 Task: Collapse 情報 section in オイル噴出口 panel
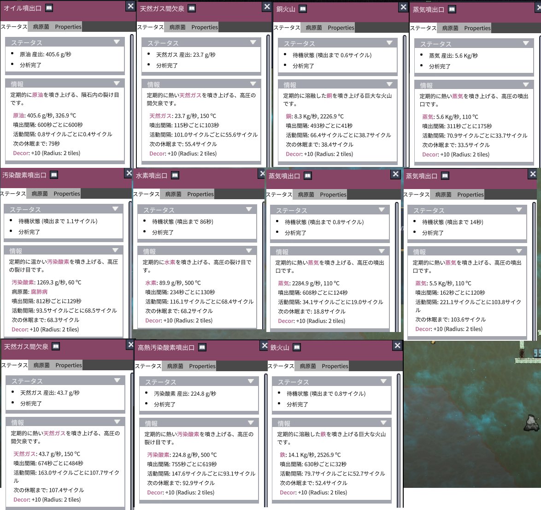tap(117, 83)
